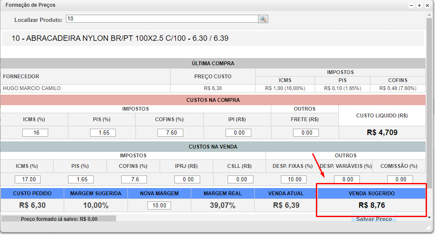This screenshot has height=236, width=435.
Task: Click the Comissão (%) input field
Action: pyautogui.click(x=400, y=179)
